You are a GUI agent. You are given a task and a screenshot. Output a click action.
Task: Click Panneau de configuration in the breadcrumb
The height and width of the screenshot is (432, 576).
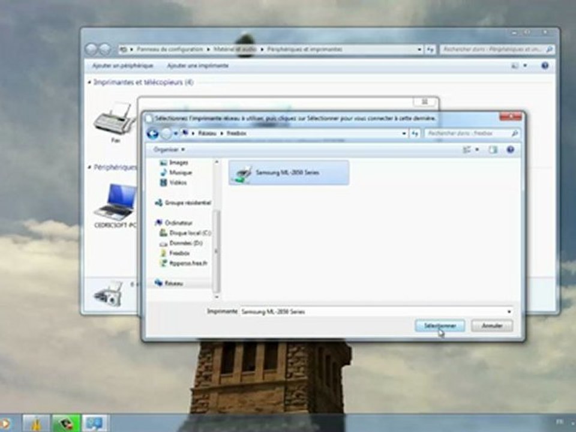click(x=170, y=49)
